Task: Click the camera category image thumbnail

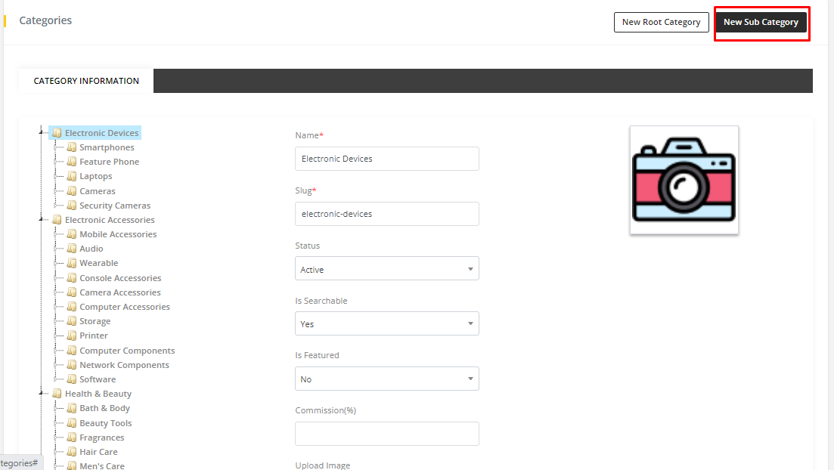Action: [x=684, y=180]
